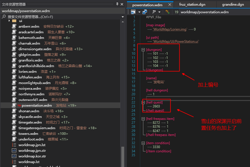250x167 pixels.
Task: Click the worldmap.kor.str string file icon
Action: pyautogui.click(x=14, y=156)
